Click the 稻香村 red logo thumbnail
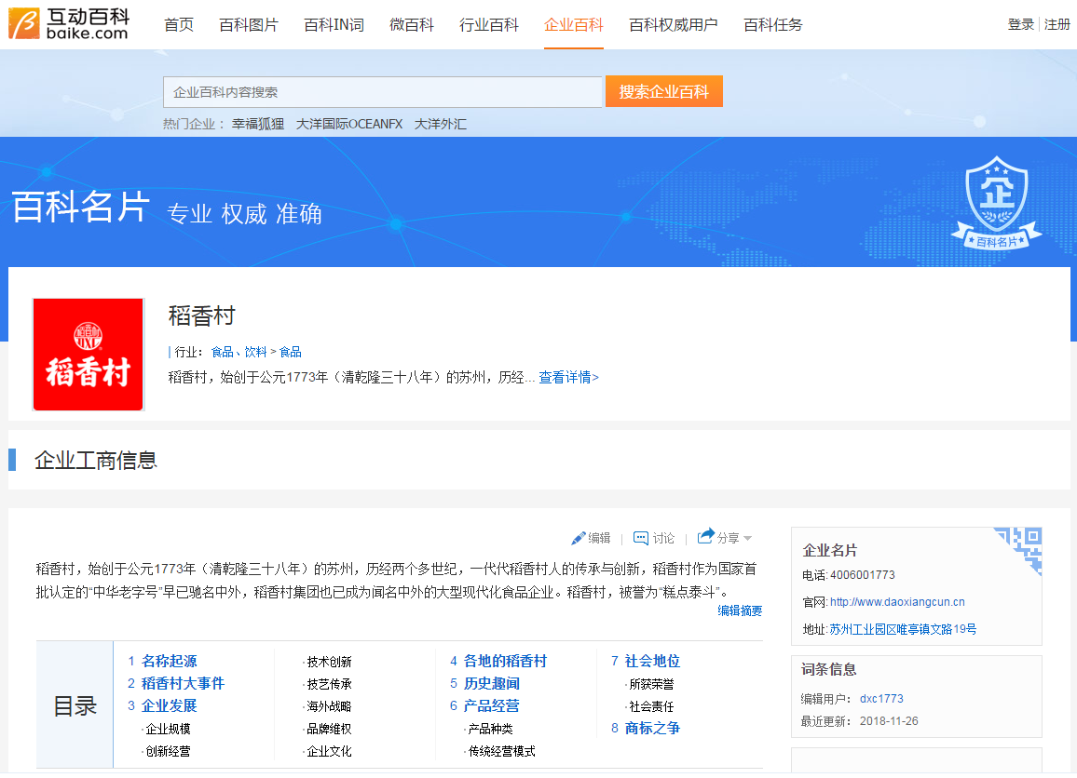Image resolution: width=1077 pixels, height=778 pixels. 88,354
